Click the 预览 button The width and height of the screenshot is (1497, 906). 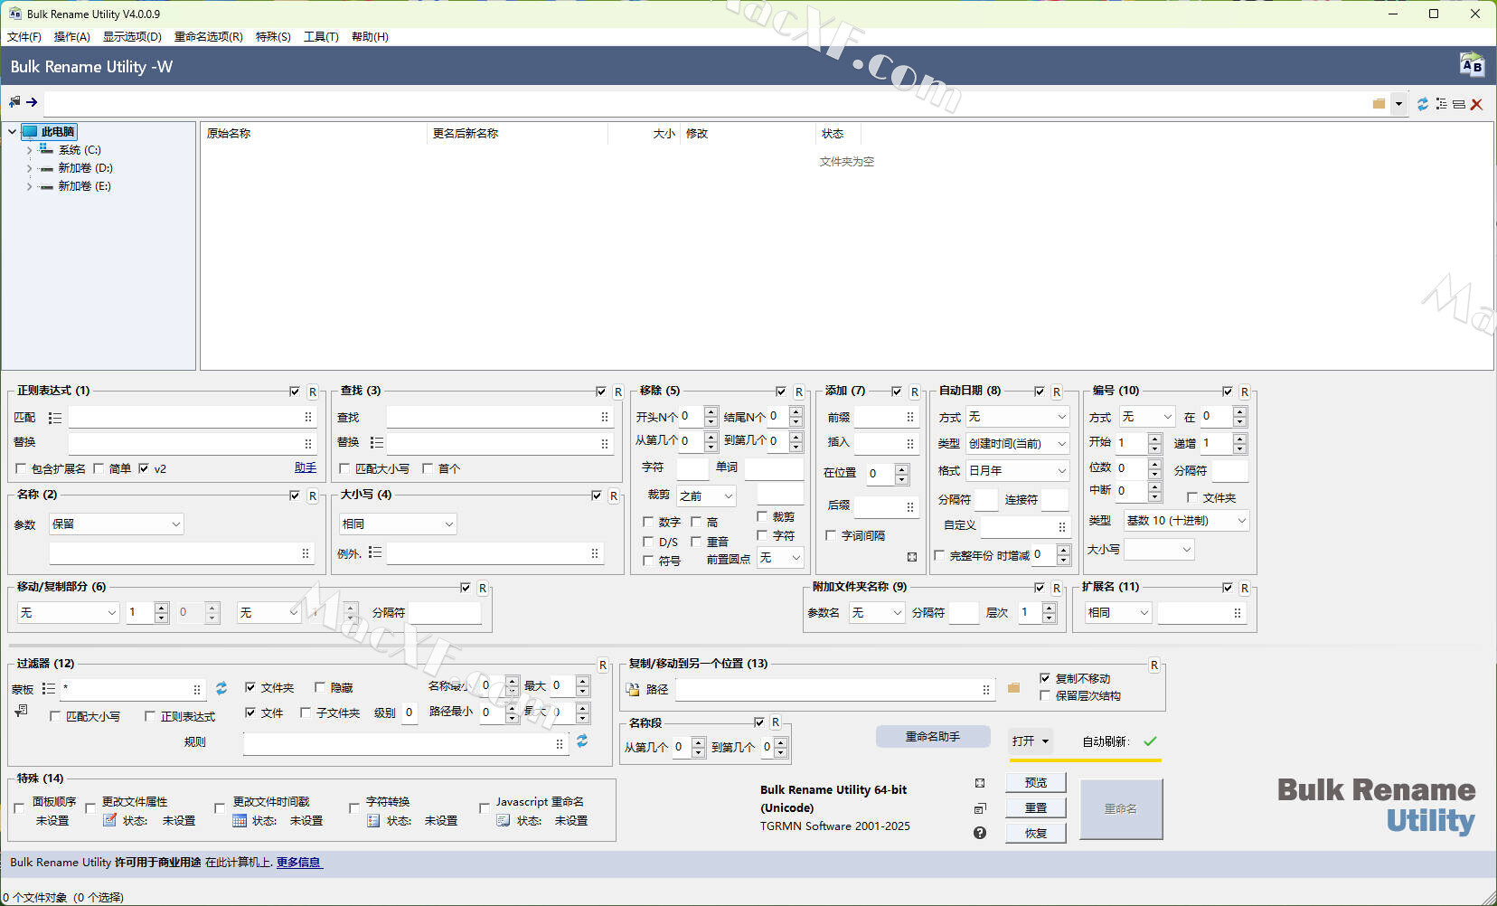point(1036,783)
